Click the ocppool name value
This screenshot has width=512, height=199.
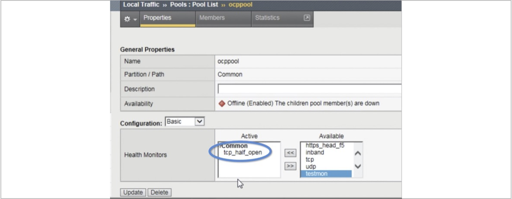(229, 61)
